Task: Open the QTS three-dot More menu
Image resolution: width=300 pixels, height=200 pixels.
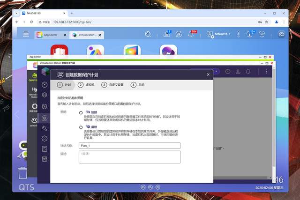Action: [238, 34]
